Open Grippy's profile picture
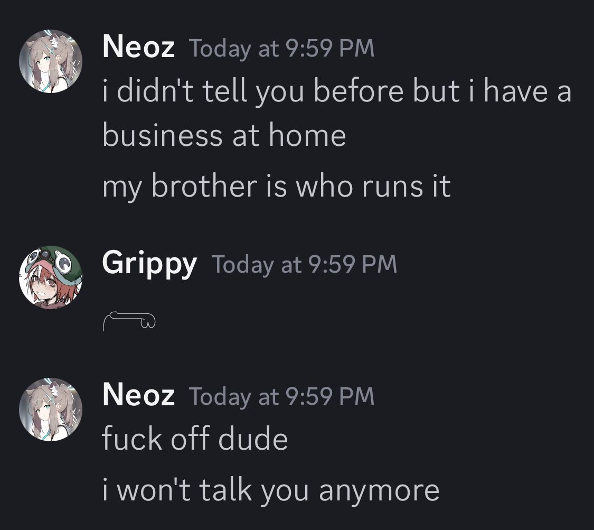Screen dimensions: 594x530 (x=51, y=277)
